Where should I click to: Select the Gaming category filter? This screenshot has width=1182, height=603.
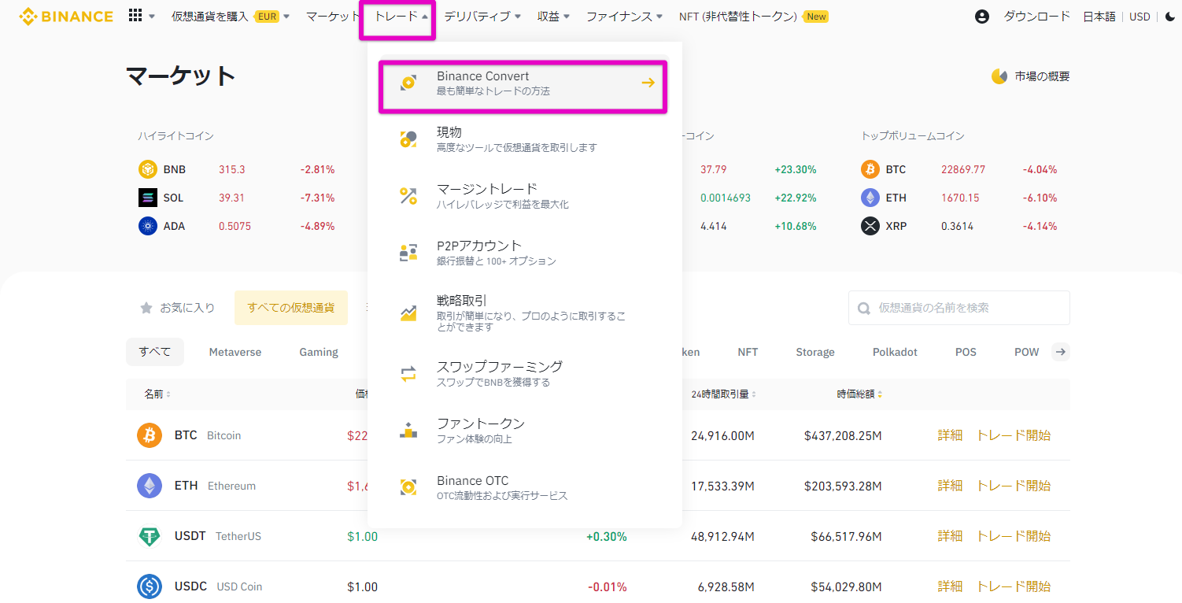pos(319,352)
